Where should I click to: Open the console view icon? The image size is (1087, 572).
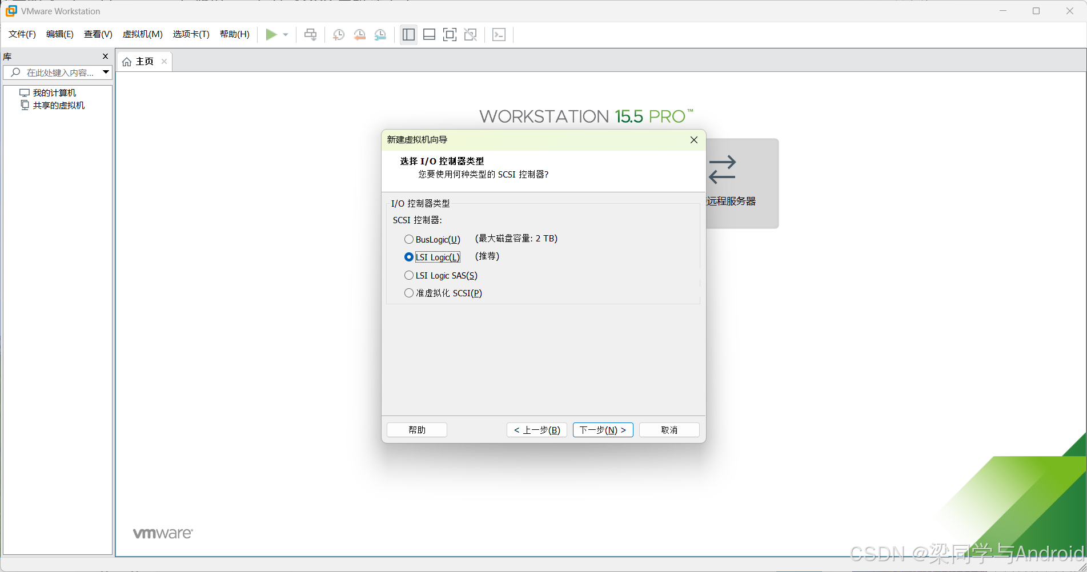(x=499, y=35)
